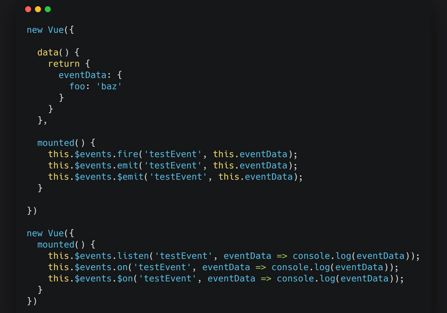This screenshot has height=313, width=447.
Task: Click 'fire' in the $events.fire call
Action: click(128, 154)
